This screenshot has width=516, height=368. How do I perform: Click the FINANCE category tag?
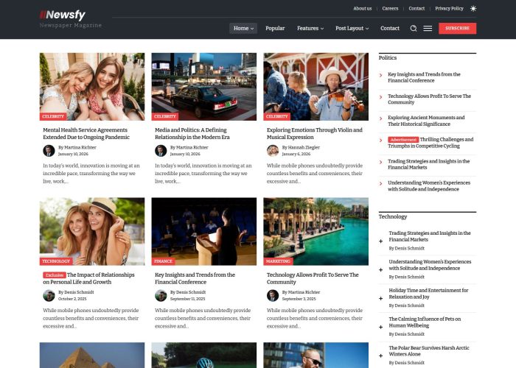(163, 261)
